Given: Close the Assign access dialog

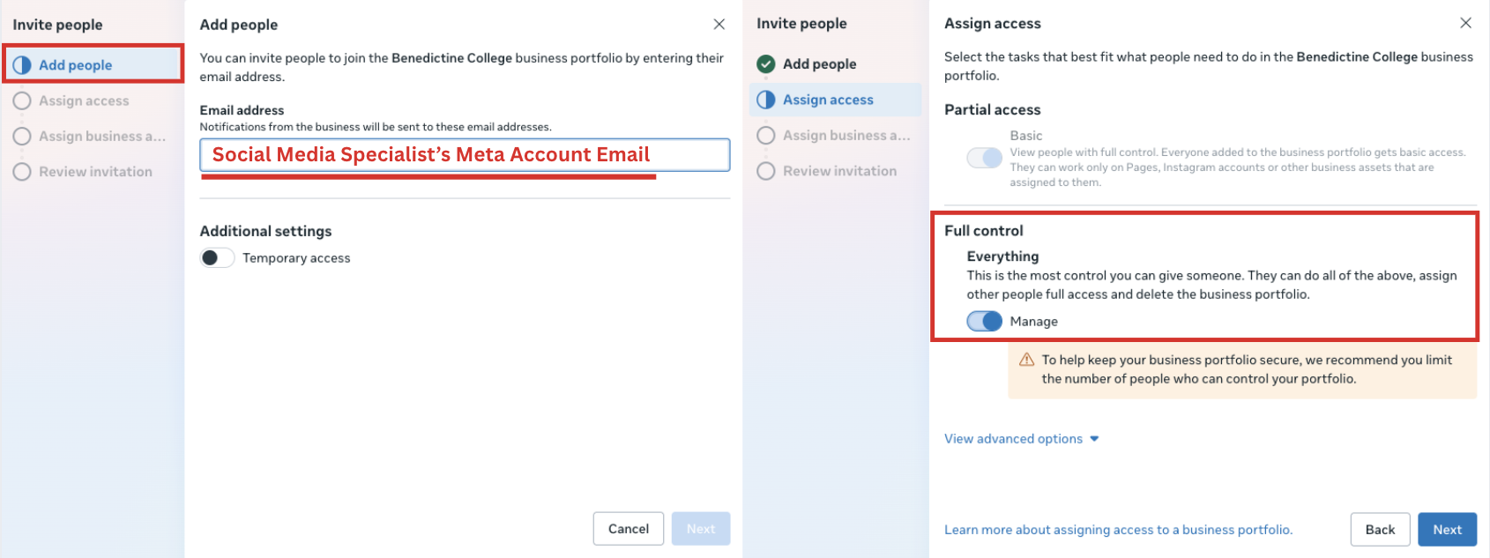Looking at the screenshot, I should click(x=1465, y=23).
